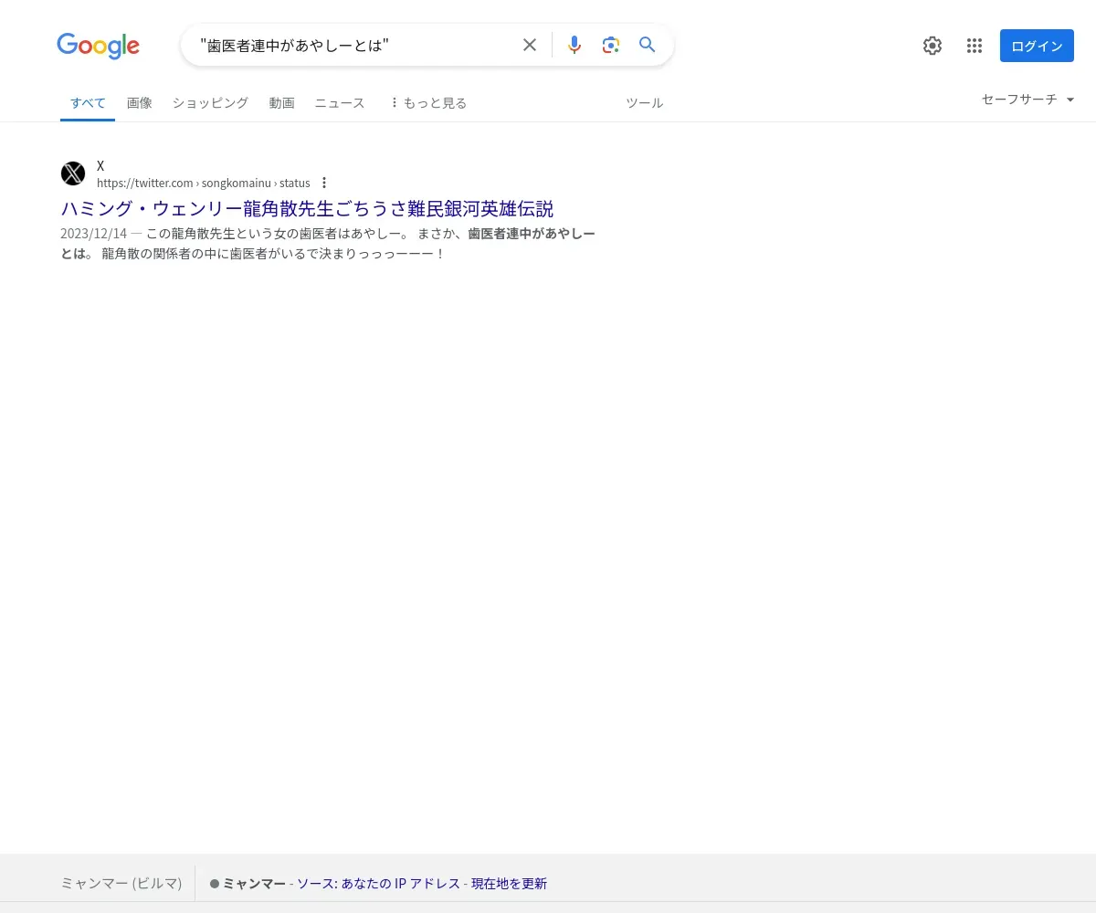Switch to the ショッピング tab
Image resolution: width=1096 pixels, height=913 pixels.
pos(210,103)
